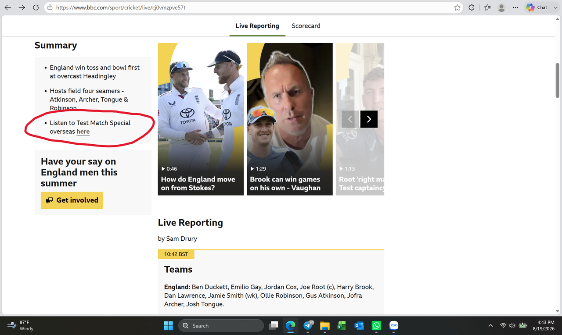The width and height of the screenshot is (562, 335).
Task: Open Zalo from the taskbar
Action: click(393, 326)
